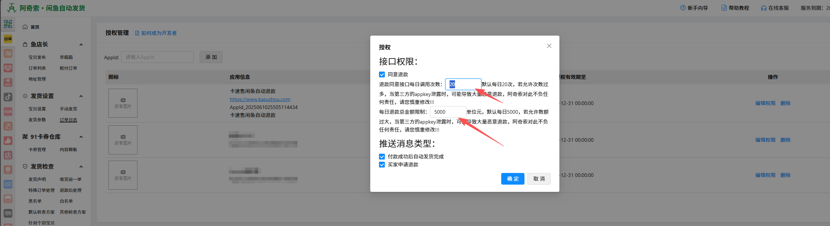Collapse the 鱼店长 menu section
The width and height of the screenshot is (830, 226).
[81, 45]
